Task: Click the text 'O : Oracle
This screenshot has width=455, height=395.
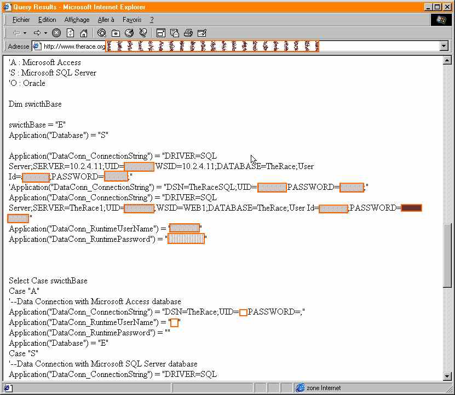Action: click(x=27, y=83)
